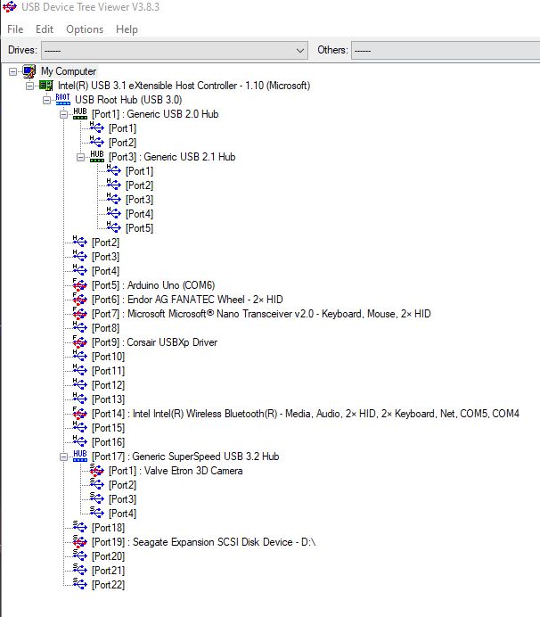
Task: Collapse the My Computer root node
Action: click(12, 71)
